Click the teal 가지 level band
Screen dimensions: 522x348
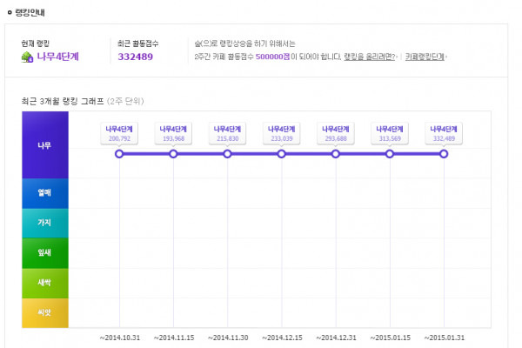[45, 223]
